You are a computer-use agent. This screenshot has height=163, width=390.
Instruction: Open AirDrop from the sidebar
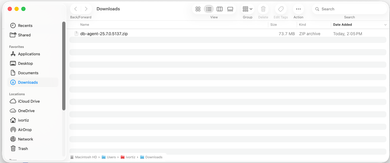pyautogui.click(x=25, y=130)
